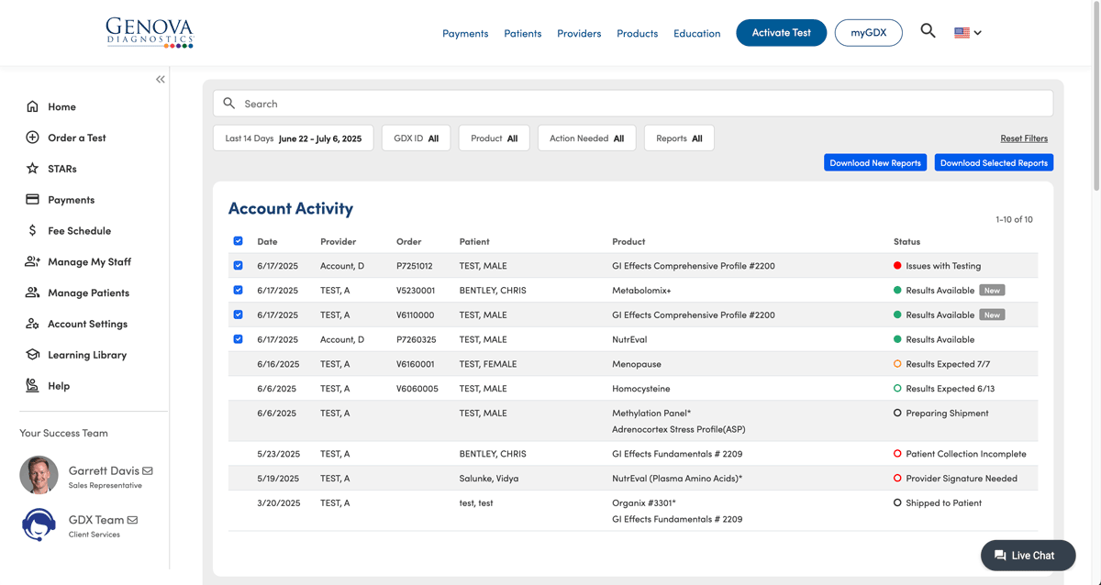The height and width of the screenshot is (585, 1101).
Task: Click the Fee Schedule sidebar label
Action: tap(80, 231)
